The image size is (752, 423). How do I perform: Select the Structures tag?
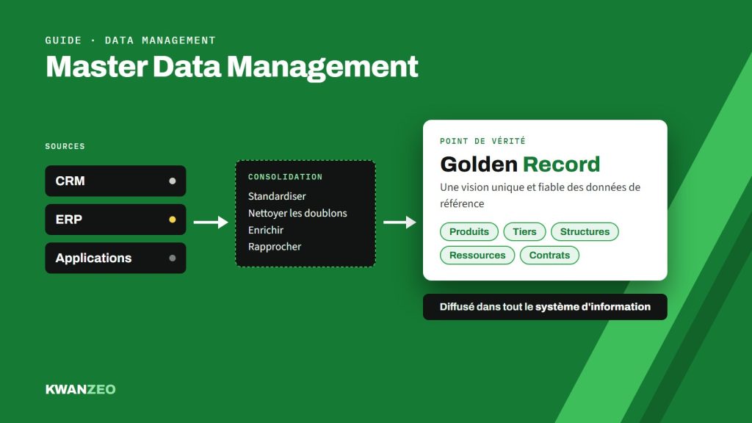tap(585, 231)
